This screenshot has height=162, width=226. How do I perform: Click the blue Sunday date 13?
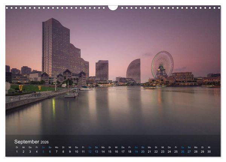click(96, 151)
